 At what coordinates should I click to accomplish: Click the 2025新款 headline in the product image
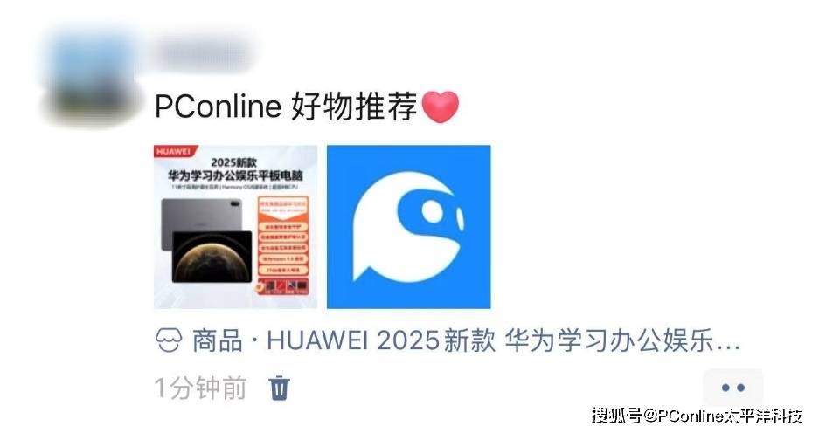pyautogui.click(x=233, y=162)
